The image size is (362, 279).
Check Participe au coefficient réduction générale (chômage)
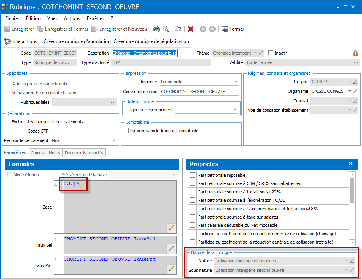(192, 234)
